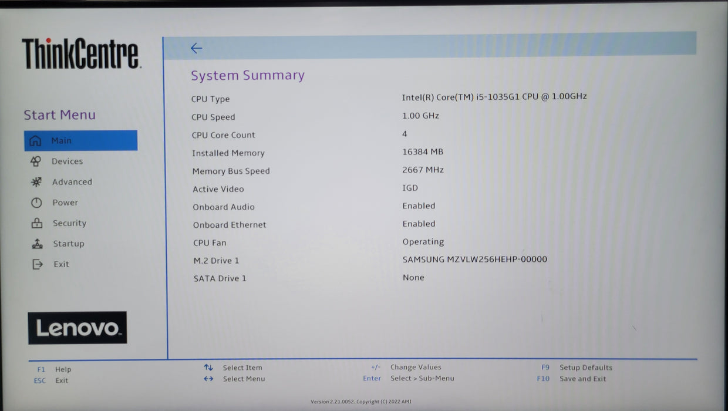Image resolution: width=728 pixels, height=411 pixels.
Task: Click the Start Menu heading
Action: click(x=59, y=115)
